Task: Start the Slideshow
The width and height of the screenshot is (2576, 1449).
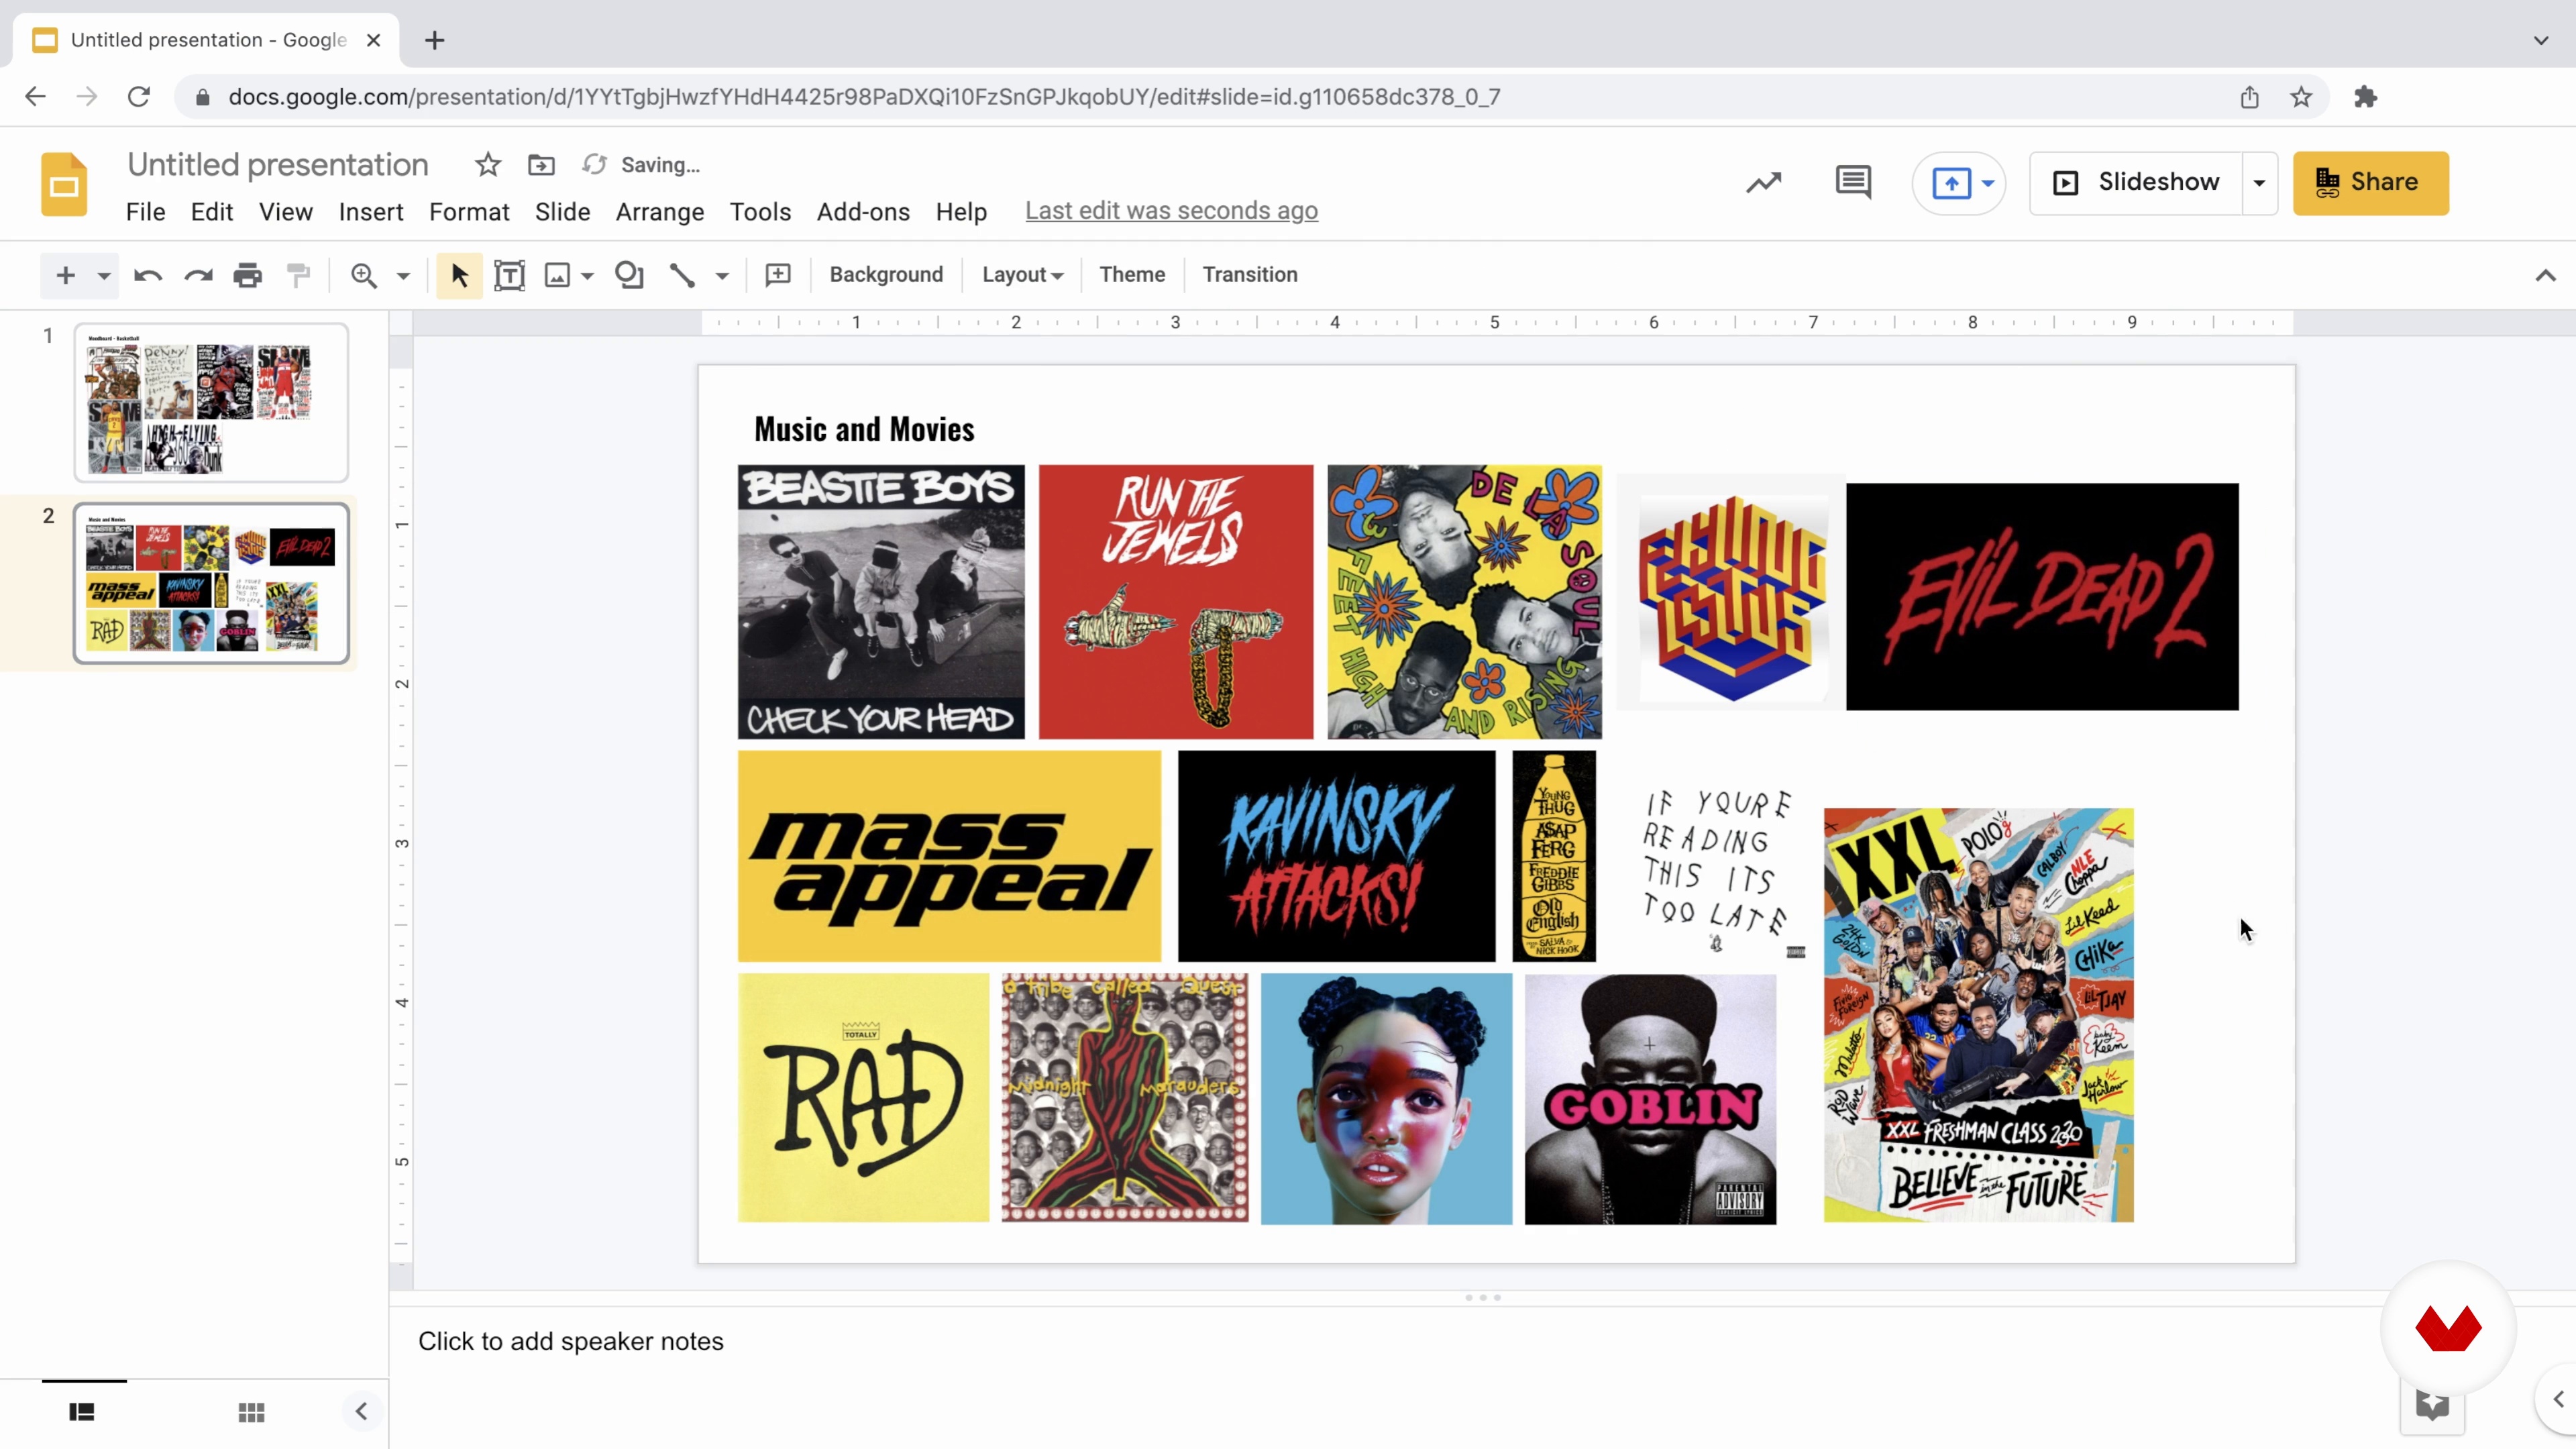Action: (2135, 183)
